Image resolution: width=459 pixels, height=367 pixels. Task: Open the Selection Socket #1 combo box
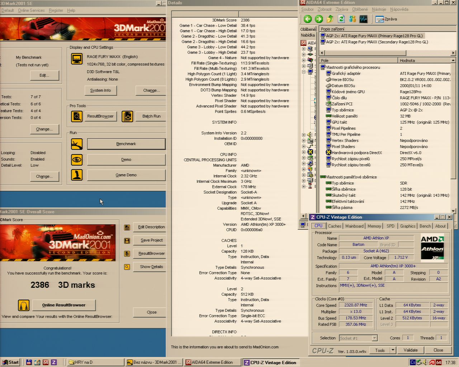click(358, 338)
